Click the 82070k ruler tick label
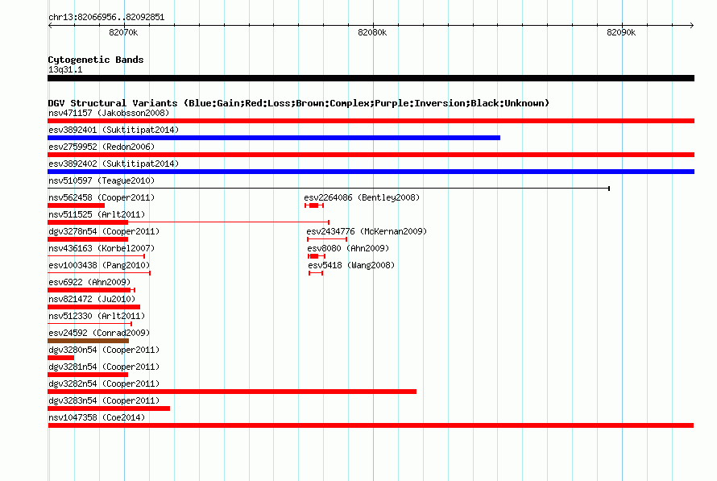The image size is (717, 481). [123, 32]
